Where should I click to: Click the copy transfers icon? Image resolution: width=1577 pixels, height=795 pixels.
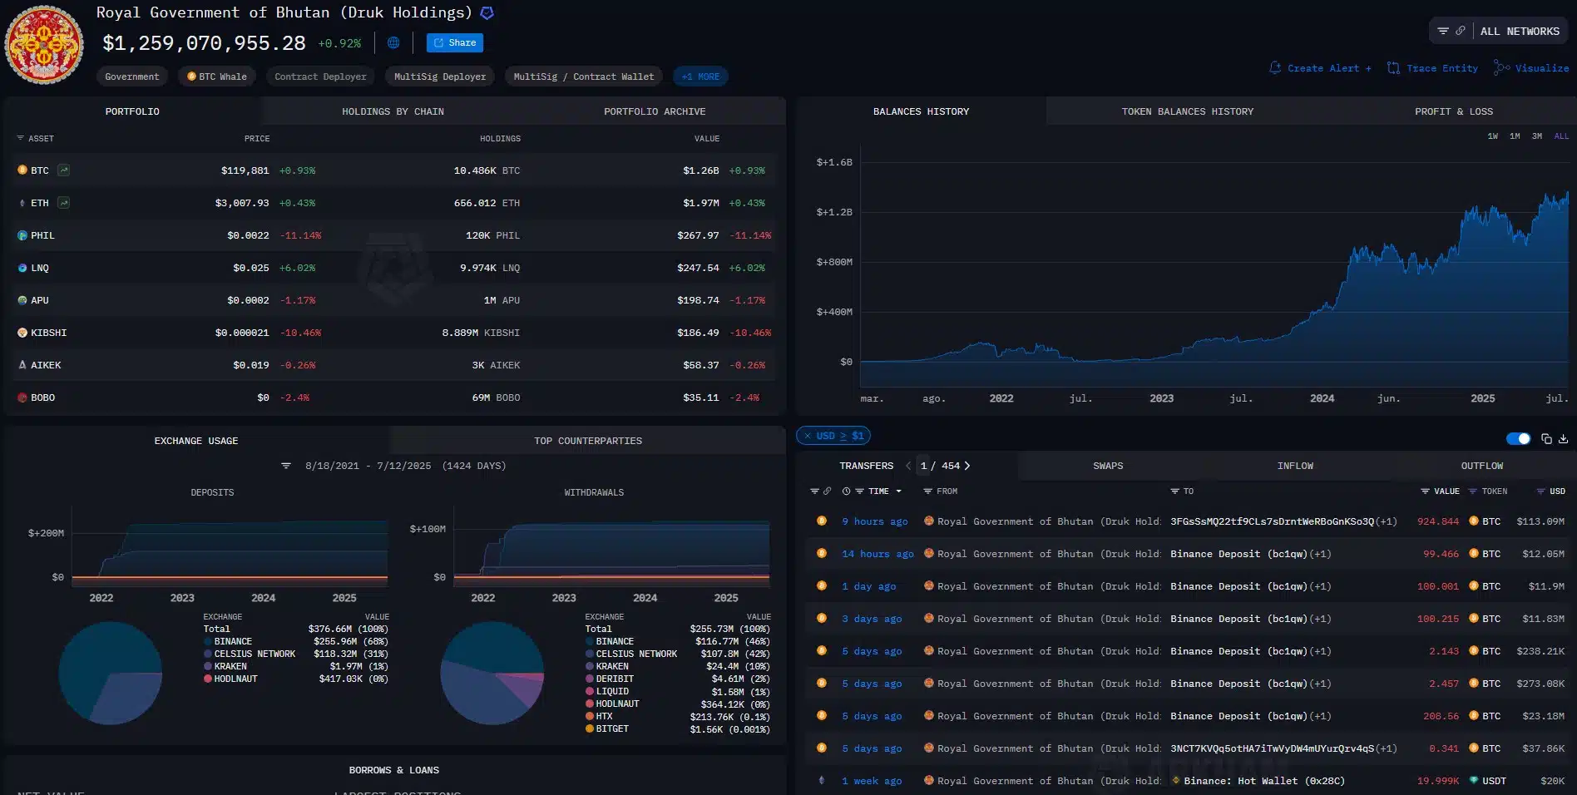pos(1546,438)
